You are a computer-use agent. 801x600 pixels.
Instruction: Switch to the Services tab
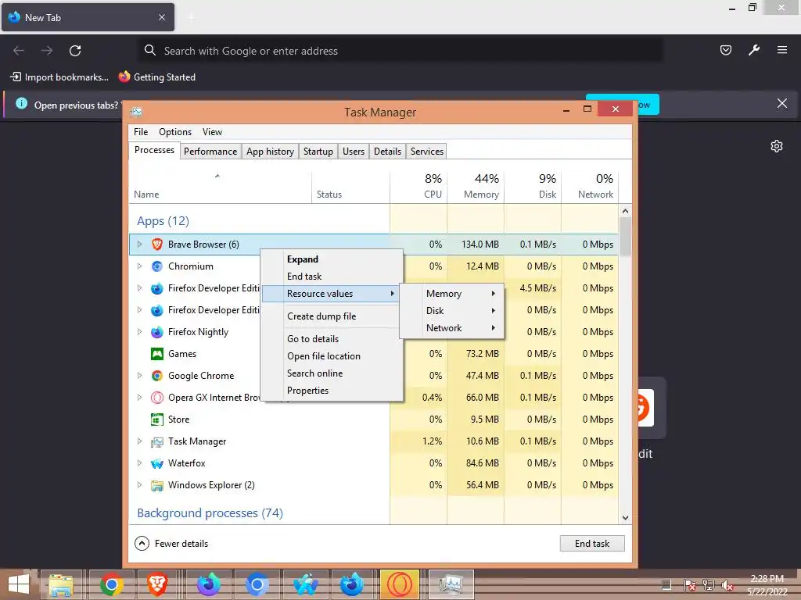(427, 152)
